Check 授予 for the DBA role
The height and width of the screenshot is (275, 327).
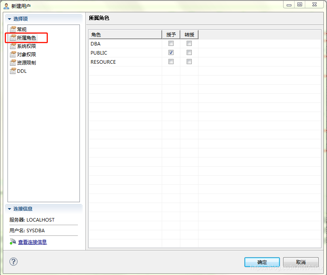[x=171, y=44]
